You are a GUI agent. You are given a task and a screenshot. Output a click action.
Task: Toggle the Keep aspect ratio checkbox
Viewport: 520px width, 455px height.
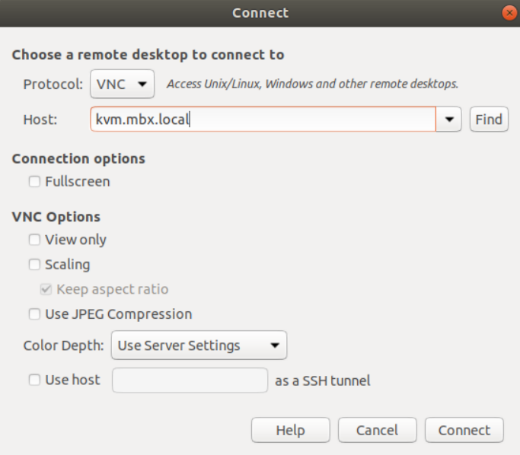(46, 289)
